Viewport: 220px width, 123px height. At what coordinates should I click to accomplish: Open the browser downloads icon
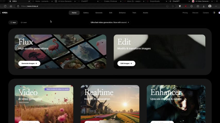click(204, 6)
